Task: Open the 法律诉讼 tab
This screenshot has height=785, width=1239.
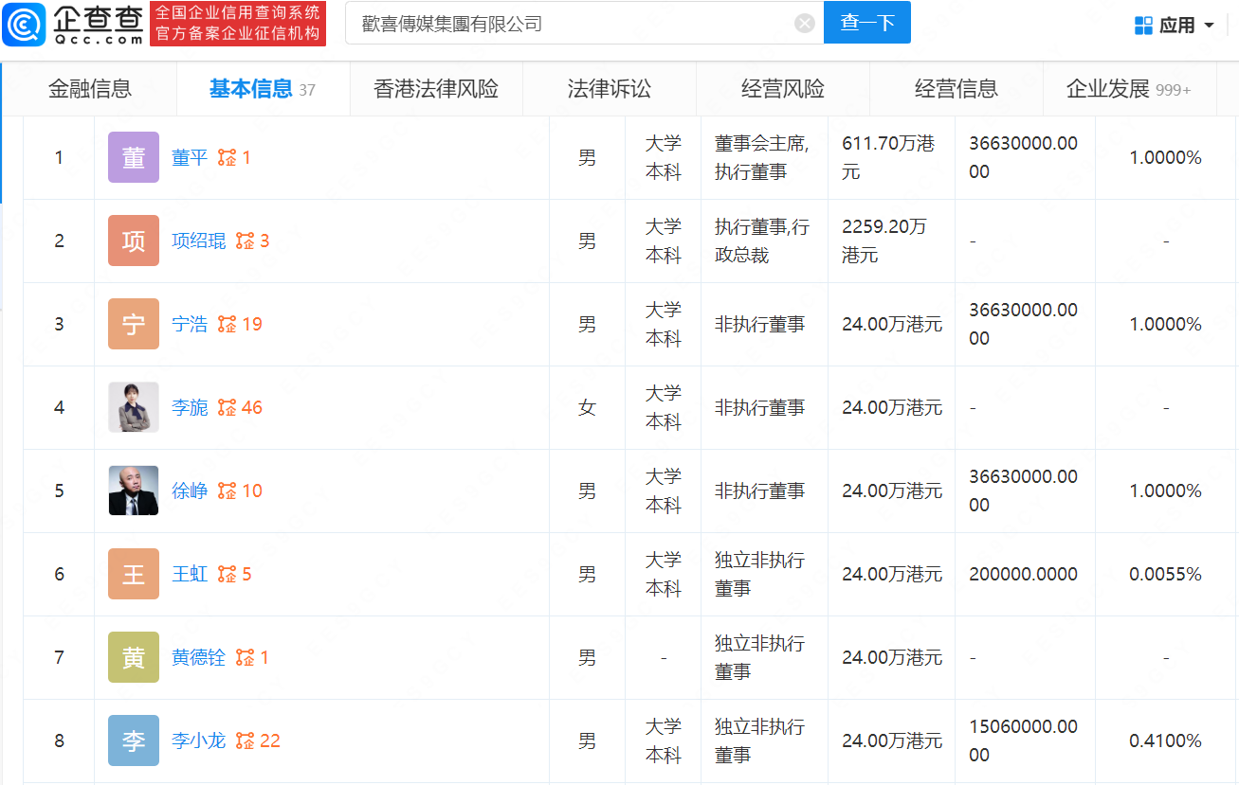Action: tap(610, 89)
